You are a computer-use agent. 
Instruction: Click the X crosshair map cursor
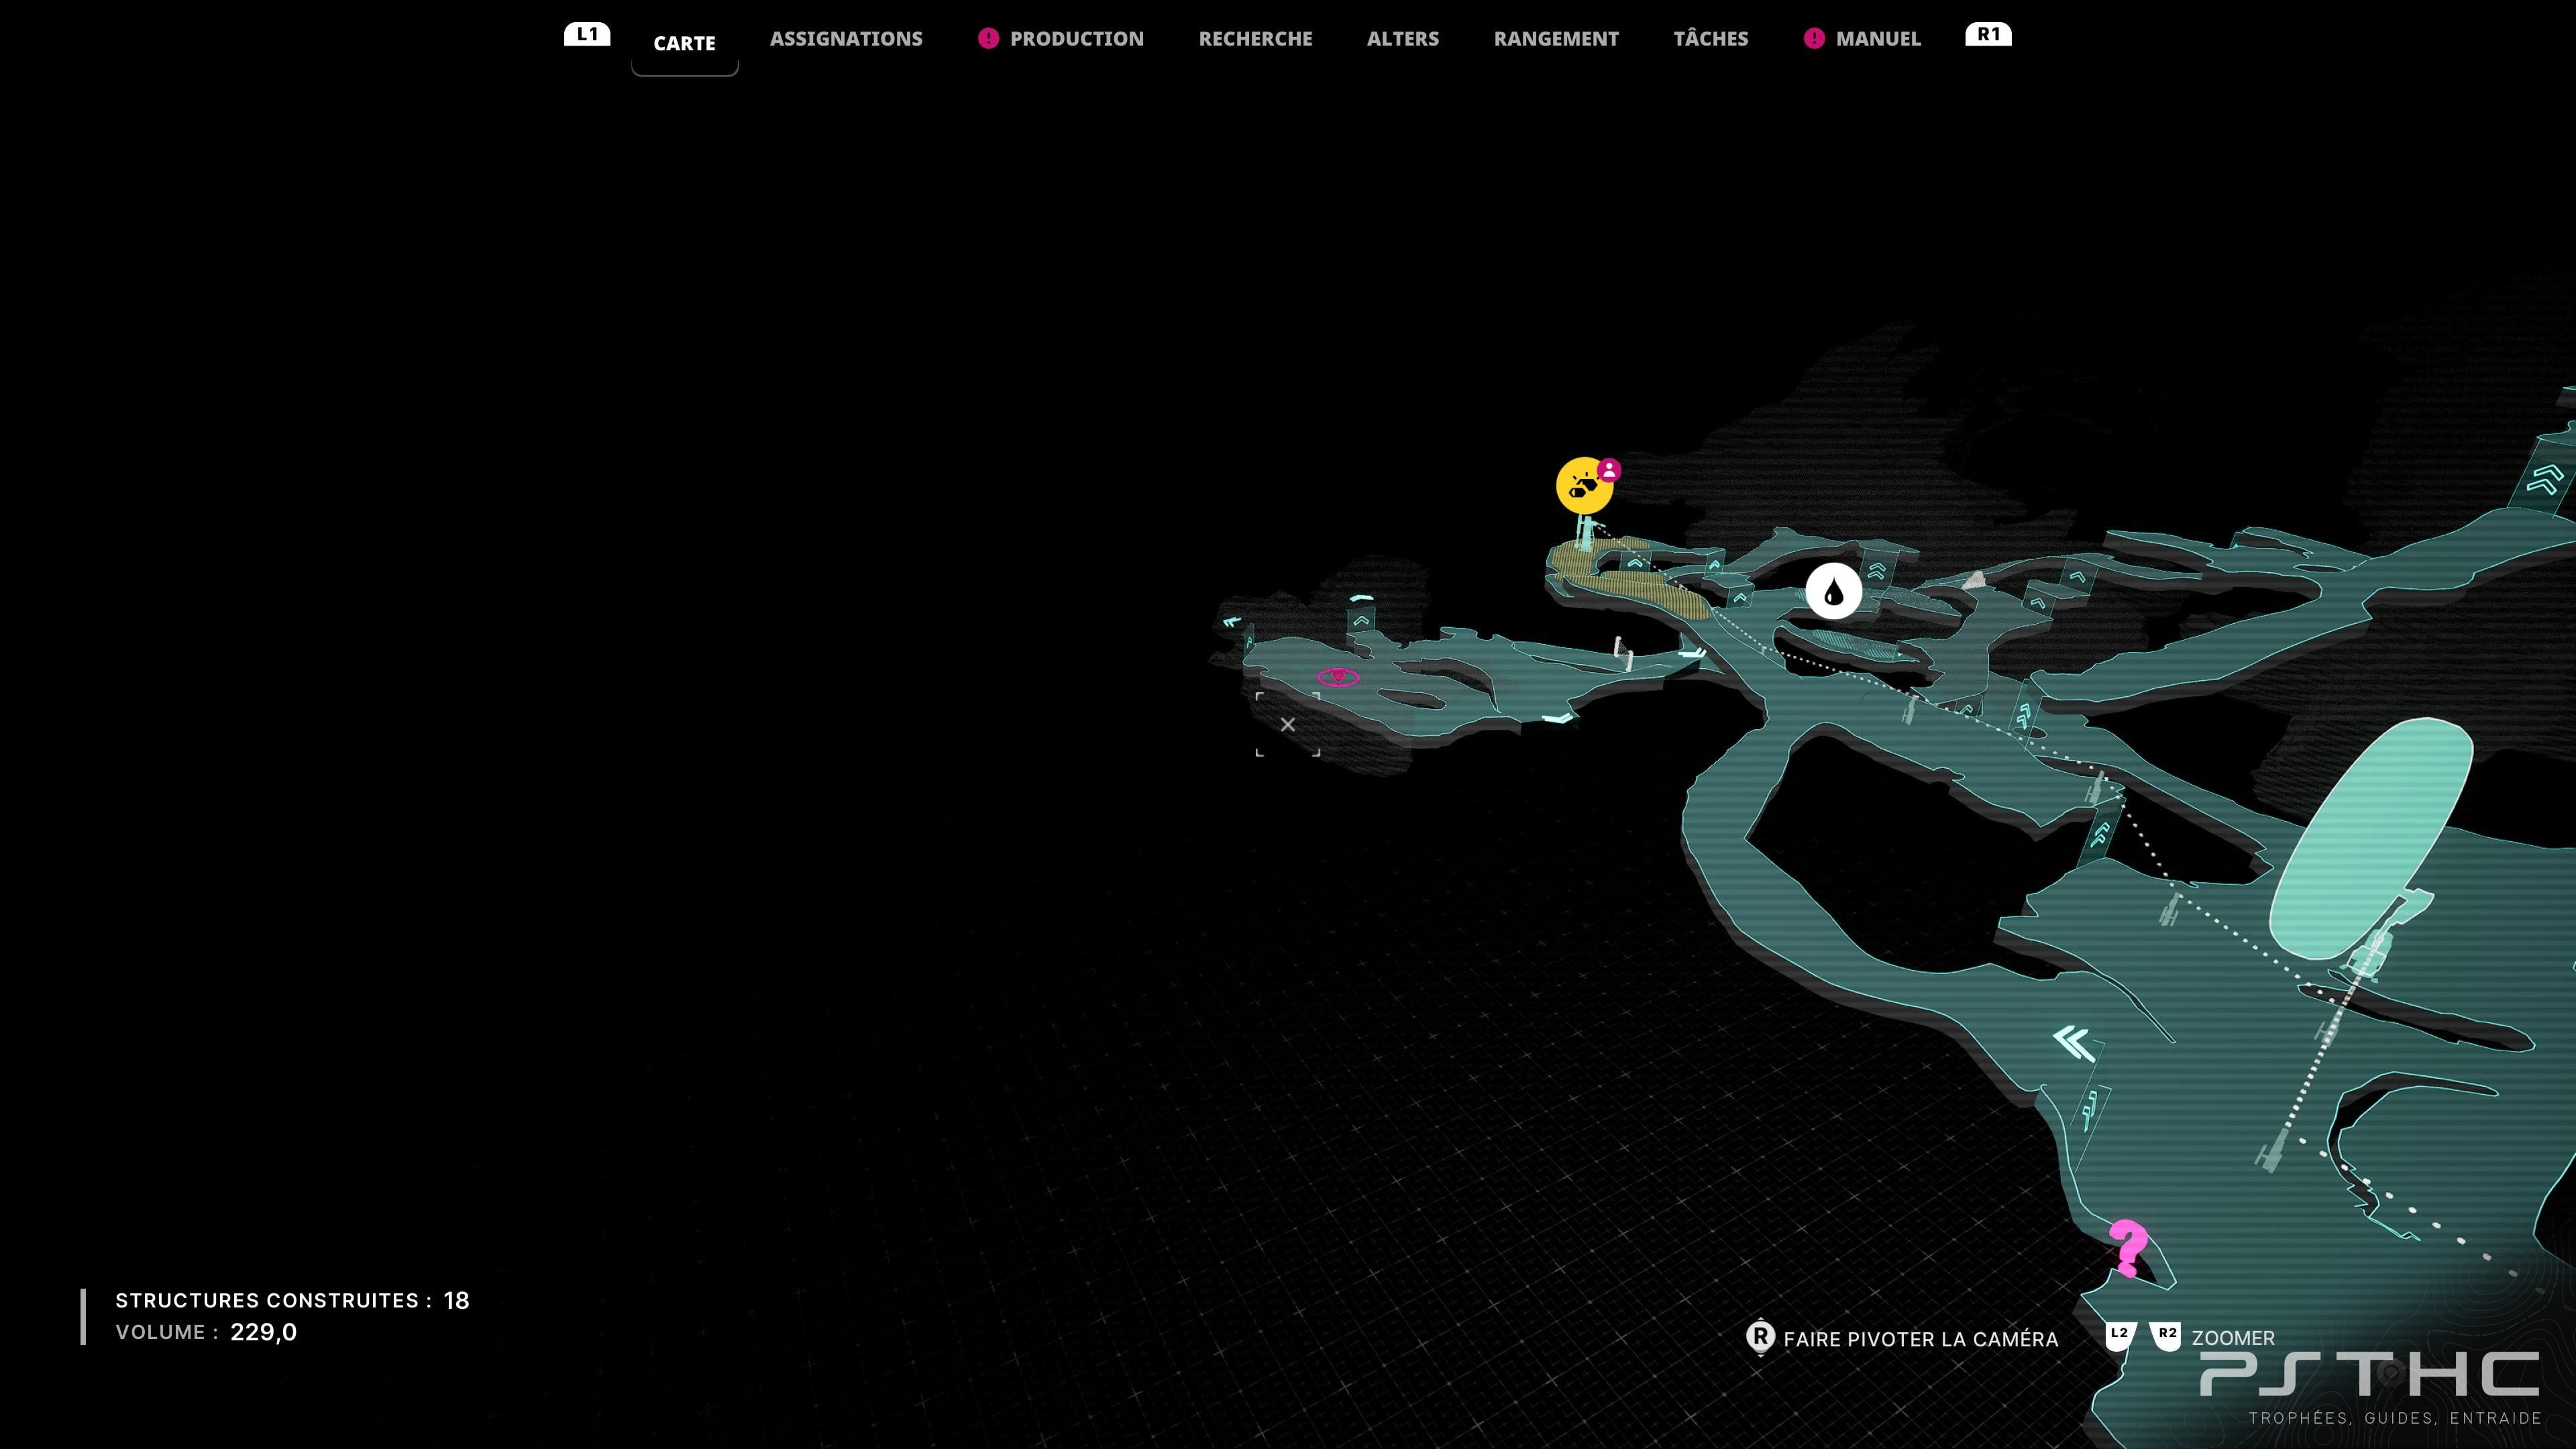click(x=1288, y=724)
